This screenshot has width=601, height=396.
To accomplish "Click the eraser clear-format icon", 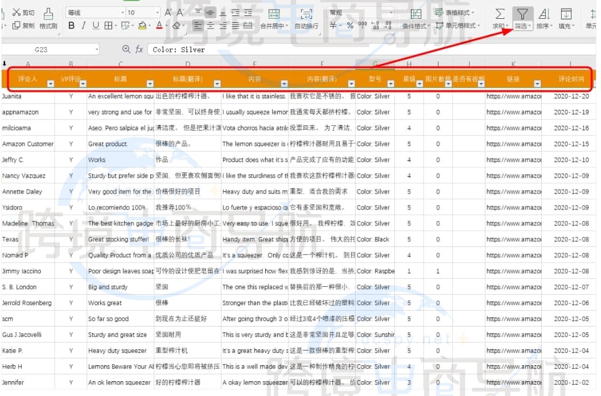I will pyautogui.click(x=176, y=26).
